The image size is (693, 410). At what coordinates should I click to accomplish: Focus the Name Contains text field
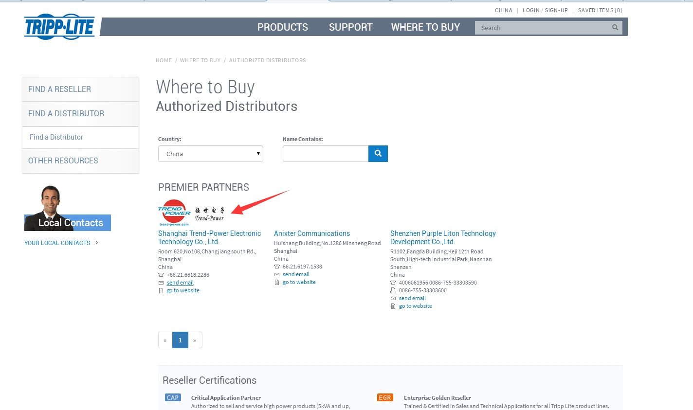[x=326, y=154]
